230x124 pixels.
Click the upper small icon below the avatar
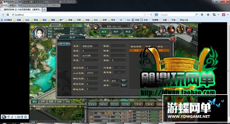pyautogui.click(x=33, y=44)
